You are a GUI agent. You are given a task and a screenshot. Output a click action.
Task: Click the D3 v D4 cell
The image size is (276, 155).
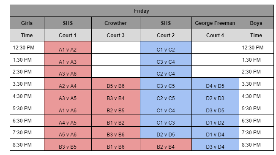215,144
